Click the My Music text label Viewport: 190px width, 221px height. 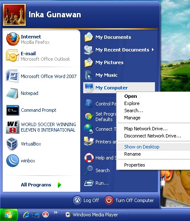pos(106,75)
